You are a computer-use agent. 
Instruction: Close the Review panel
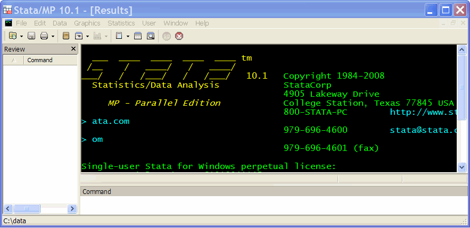coord(73,49)
